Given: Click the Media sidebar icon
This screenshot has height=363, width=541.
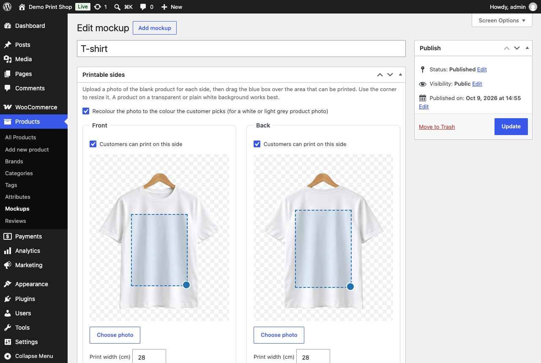Looking at the screenshot, I should (8, 59).
